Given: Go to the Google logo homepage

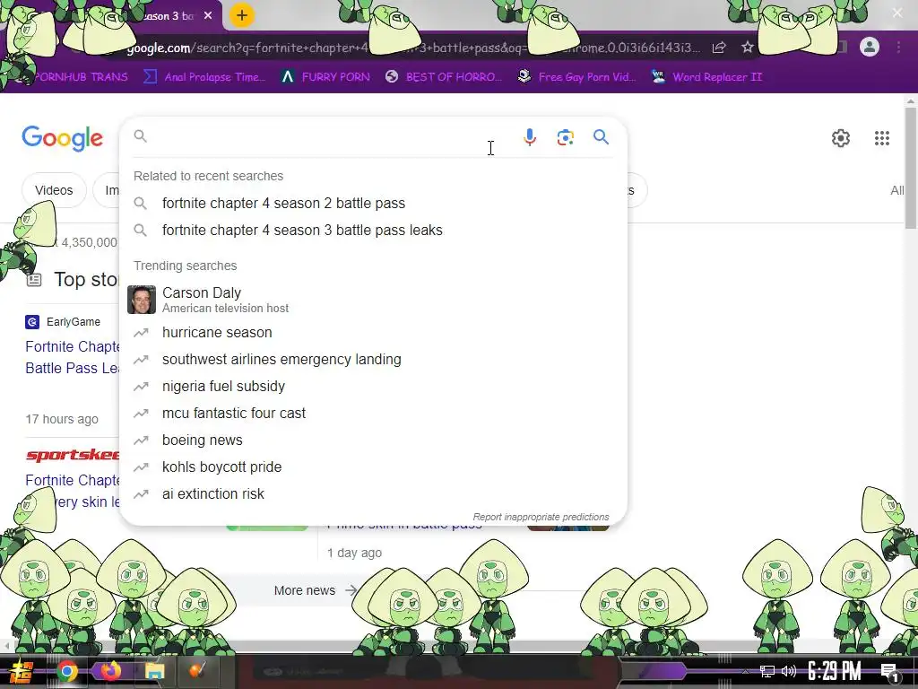Looking at the screenshot, I should [62, 138].
